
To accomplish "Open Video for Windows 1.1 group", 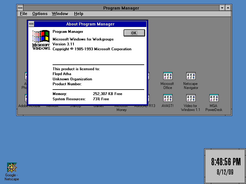I will (191, 98).
